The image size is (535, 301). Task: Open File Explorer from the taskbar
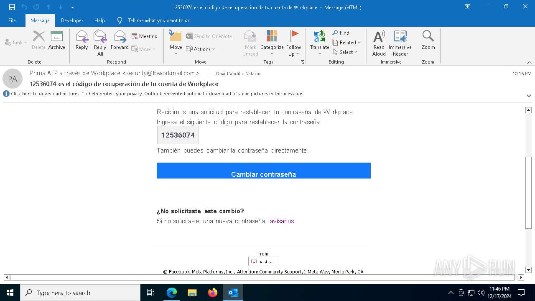[192, 293]
